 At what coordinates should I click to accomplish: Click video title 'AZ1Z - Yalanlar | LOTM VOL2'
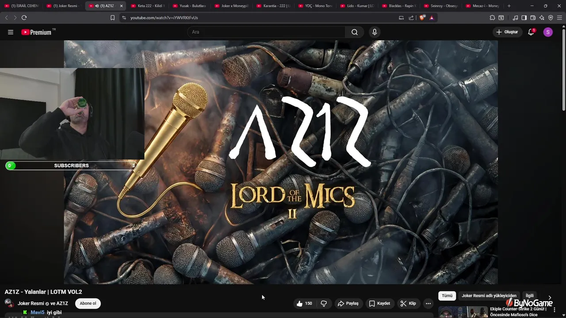(43, 292)
